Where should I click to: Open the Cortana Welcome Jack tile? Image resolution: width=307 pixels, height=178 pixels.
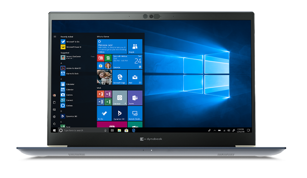[112, 46]
